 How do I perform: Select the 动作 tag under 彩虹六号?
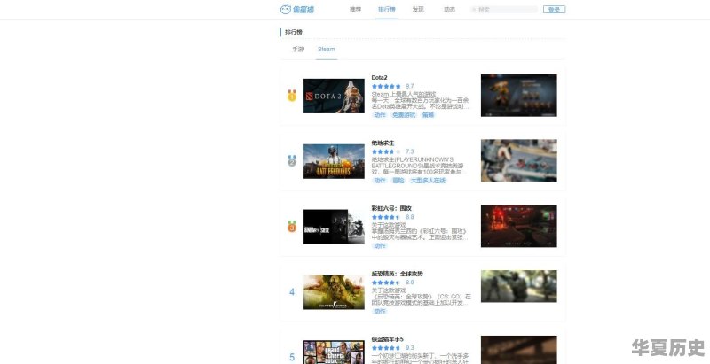[380, 246]
